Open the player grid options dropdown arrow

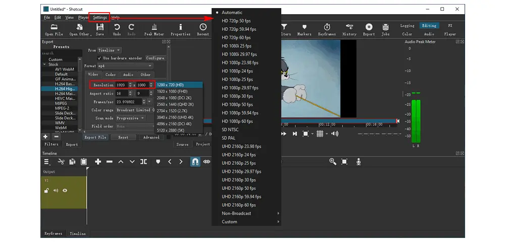coord(327,134)
